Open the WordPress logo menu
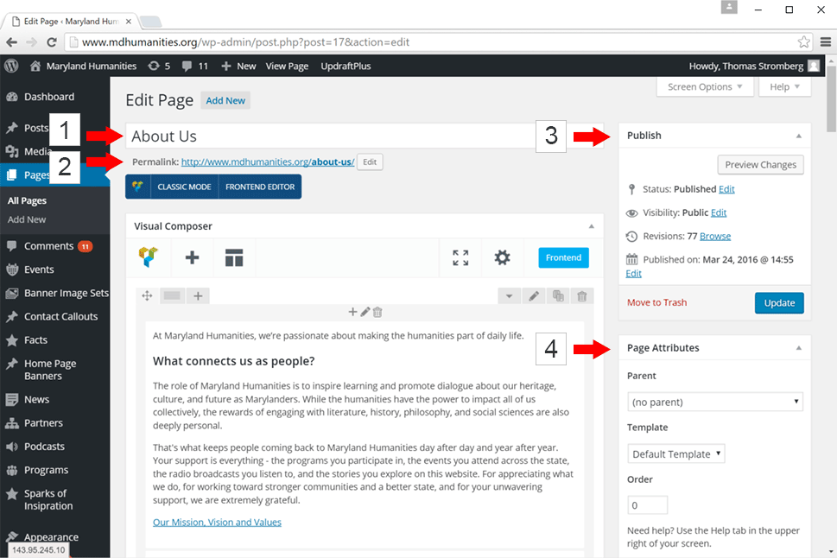The image size is (837, 558). point(11,66)
